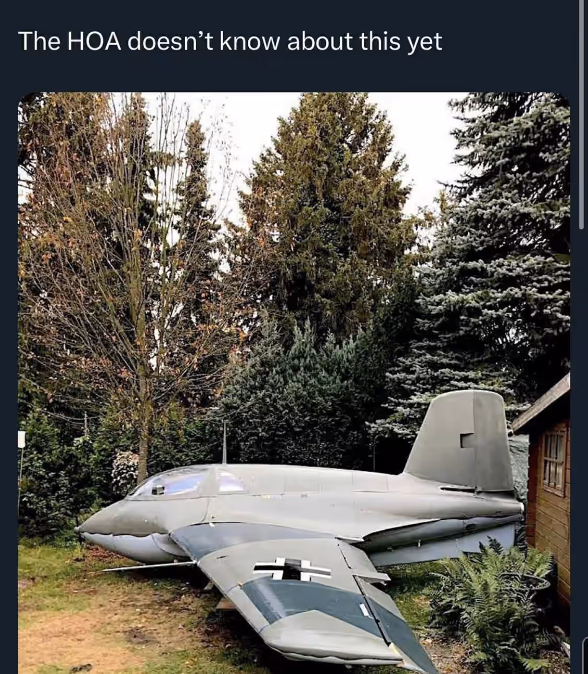Click the post text about the HOA
The width and height of the screenshot is (588, 674).
[230, 42]
